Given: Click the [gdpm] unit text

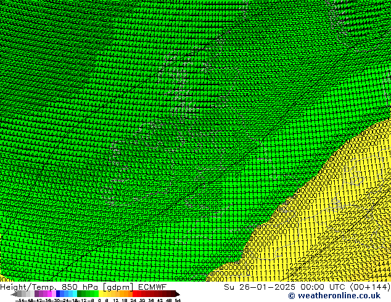Looking at the screenshot, I should click(x=118, y=287).
